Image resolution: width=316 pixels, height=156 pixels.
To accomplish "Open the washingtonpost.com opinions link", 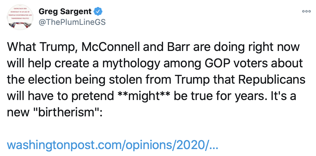I will coord(112,146).
